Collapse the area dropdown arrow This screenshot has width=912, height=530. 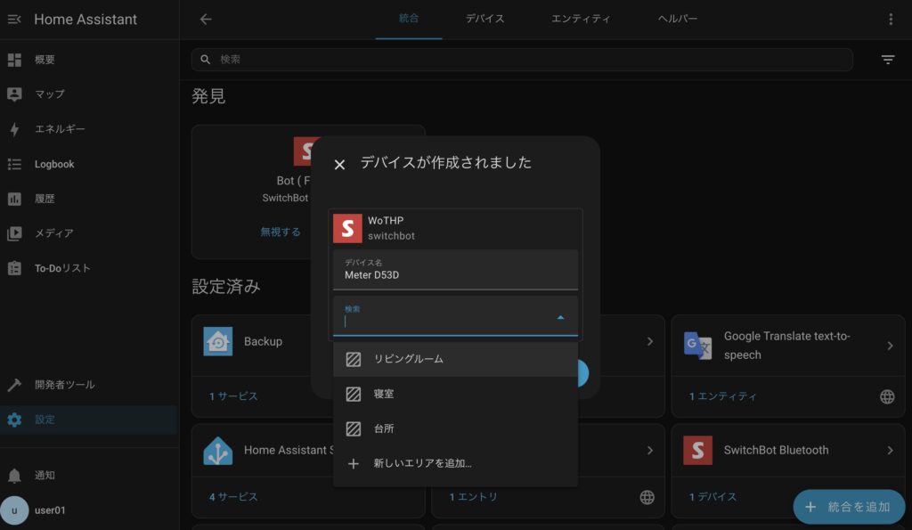pos(560,317)
